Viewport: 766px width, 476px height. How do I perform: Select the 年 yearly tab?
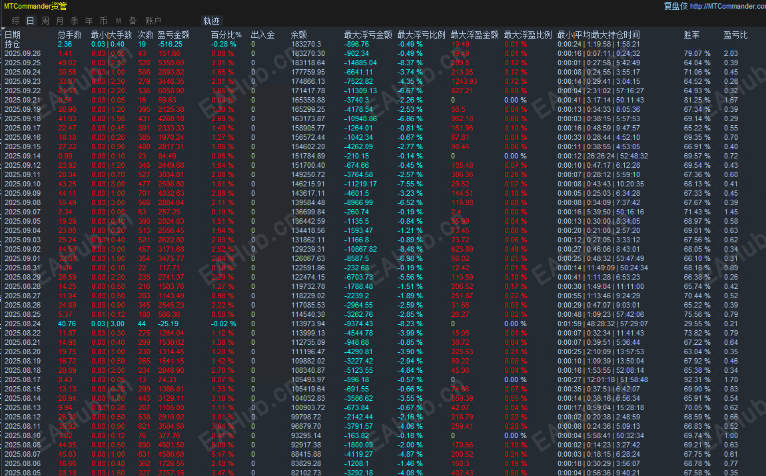pyautogui.click(x=89, y=21)
